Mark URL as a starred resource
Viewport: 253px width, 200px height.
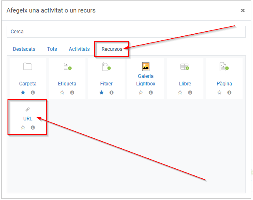tap(23, 127)
